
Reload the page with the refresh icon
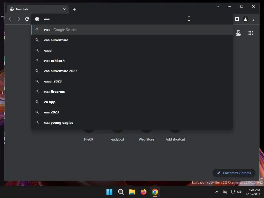[x=27, y=19]
